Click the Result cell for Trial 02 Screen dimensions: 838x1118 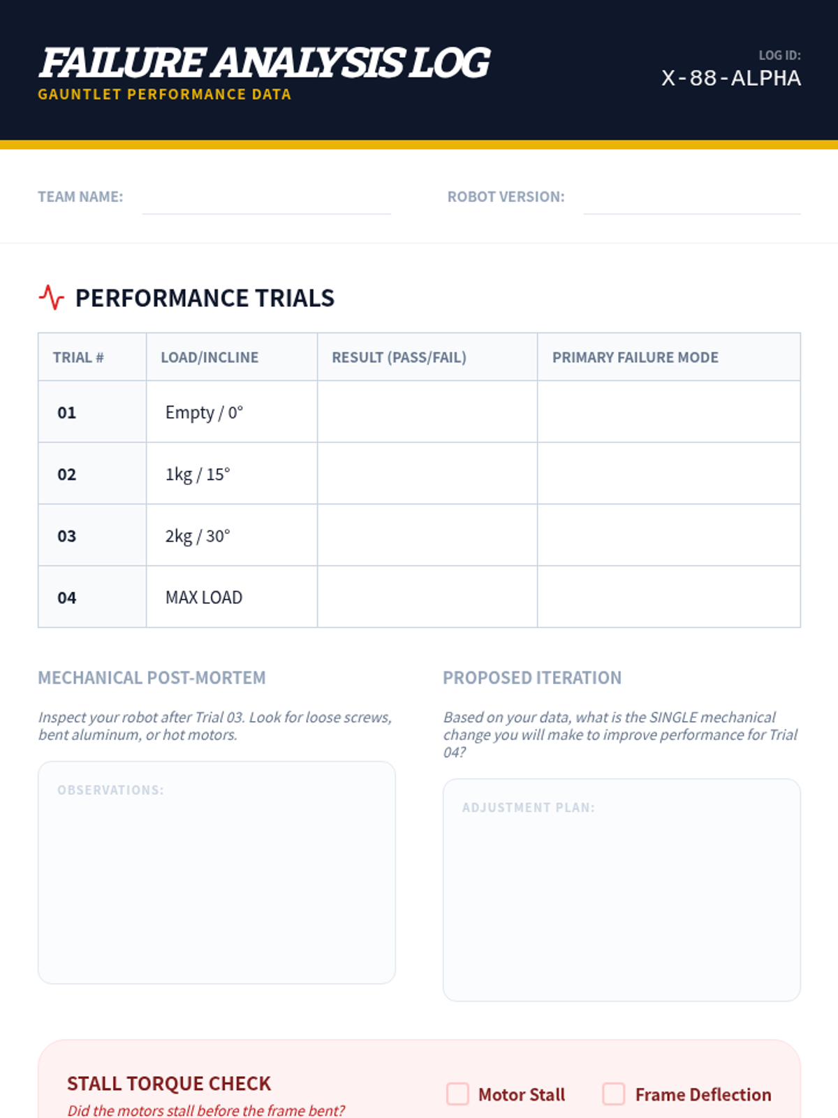[427, 473]
